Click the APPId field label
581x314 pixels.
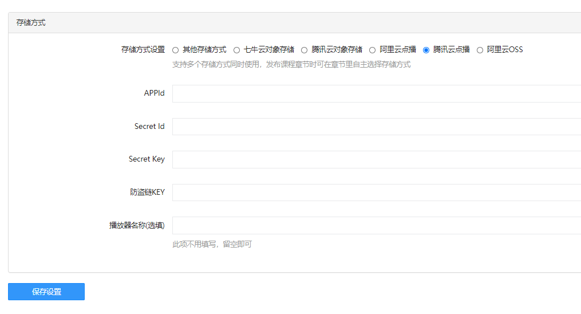(154, 93)
